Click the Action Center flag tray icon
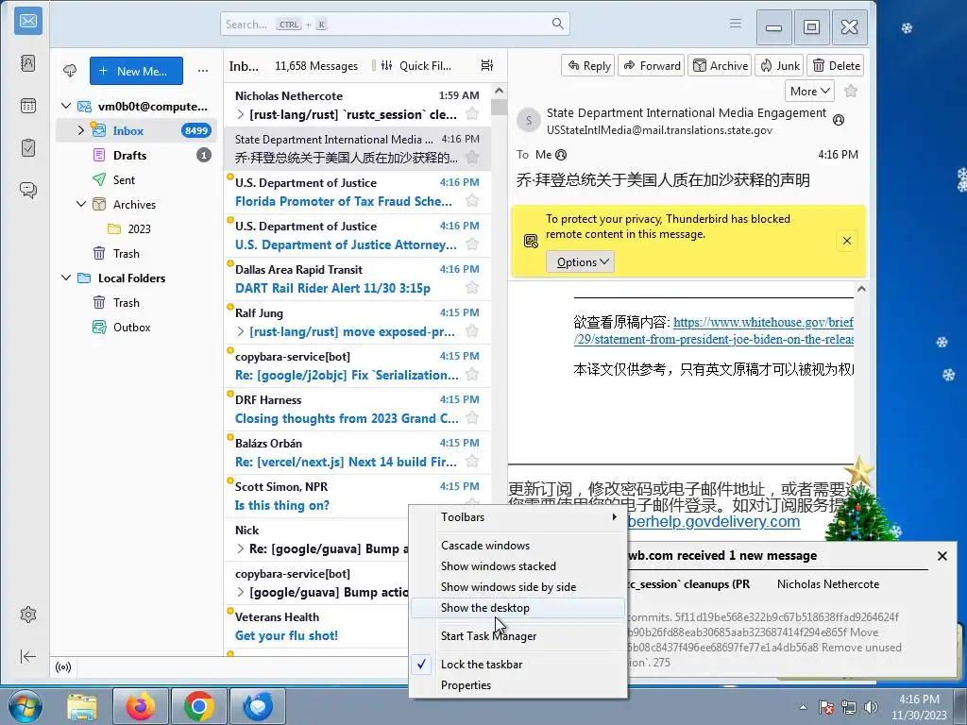This screenshot has height=725, width=967. click(826, 707)
